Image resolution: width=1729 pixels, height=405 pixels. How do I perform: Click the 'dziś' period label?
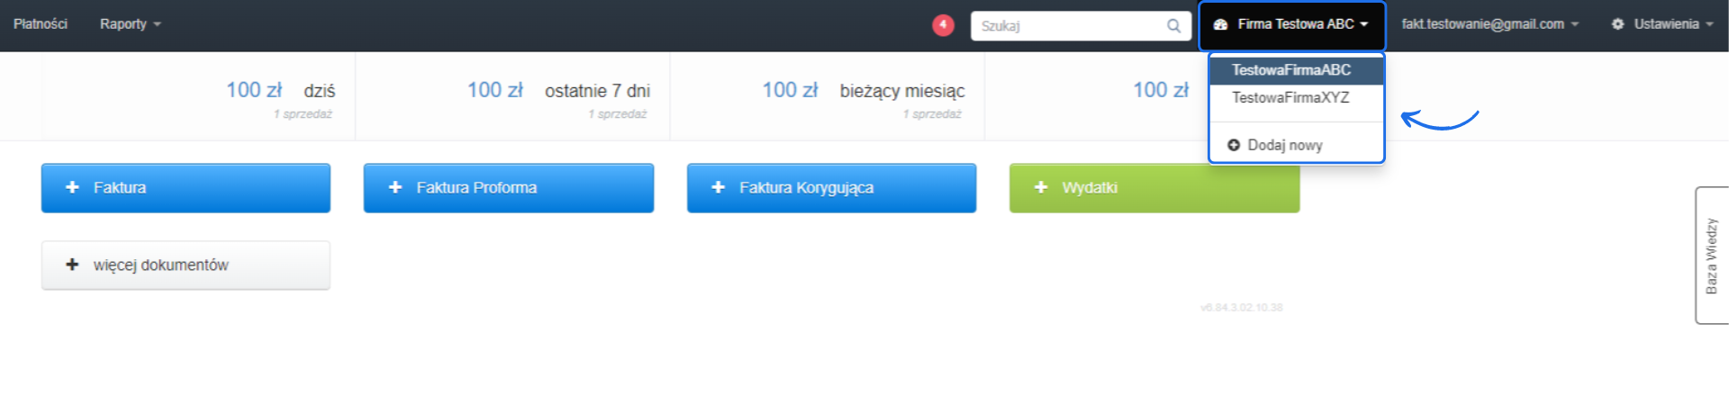tap(320, 91)
